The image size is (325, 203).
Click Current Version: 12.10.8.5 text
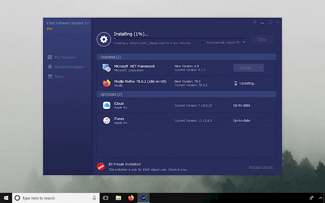tap(193, 121)
